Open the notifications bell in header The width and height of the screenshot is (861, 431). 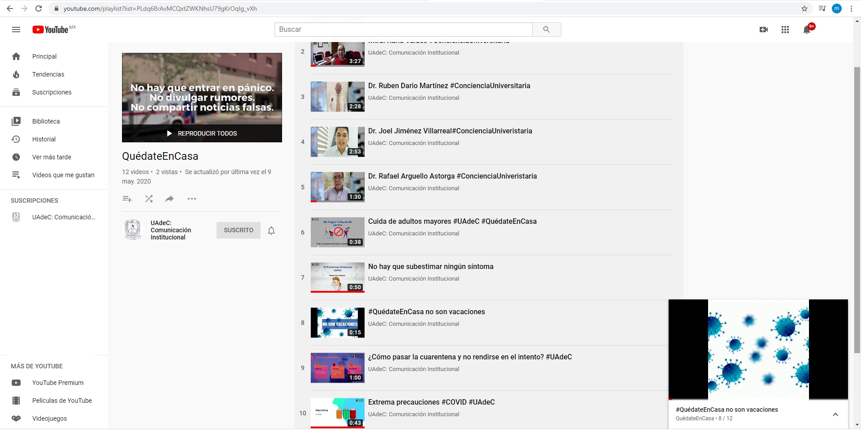(x=807, y=30)
